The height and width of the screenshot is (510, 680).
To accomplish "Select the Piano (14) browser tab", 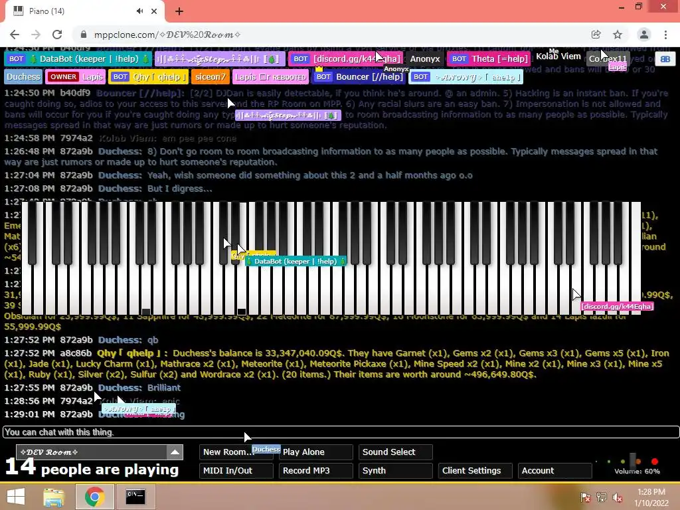I will click(x=85, y=11).
